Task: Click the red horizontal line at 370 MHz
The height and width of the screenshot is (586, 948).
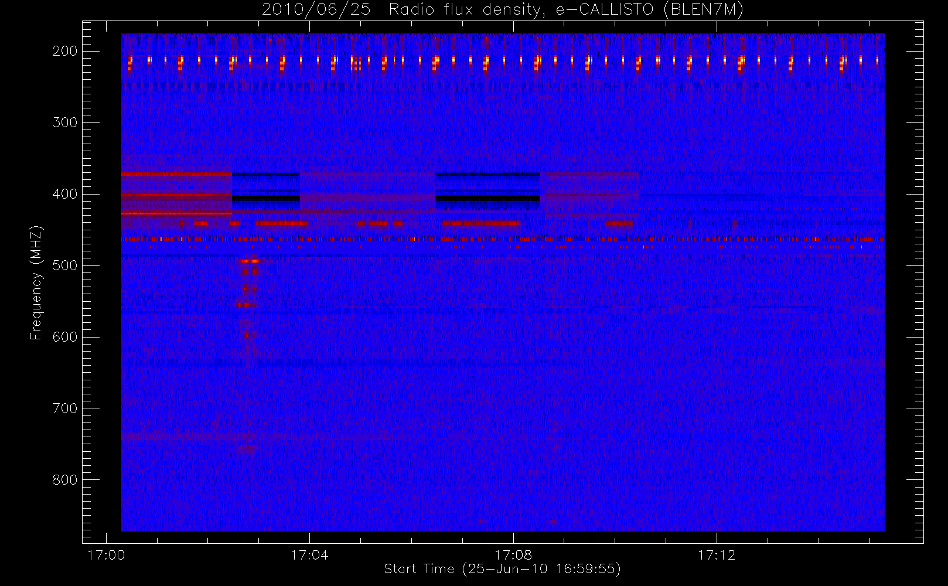Action: coord(176,174)
